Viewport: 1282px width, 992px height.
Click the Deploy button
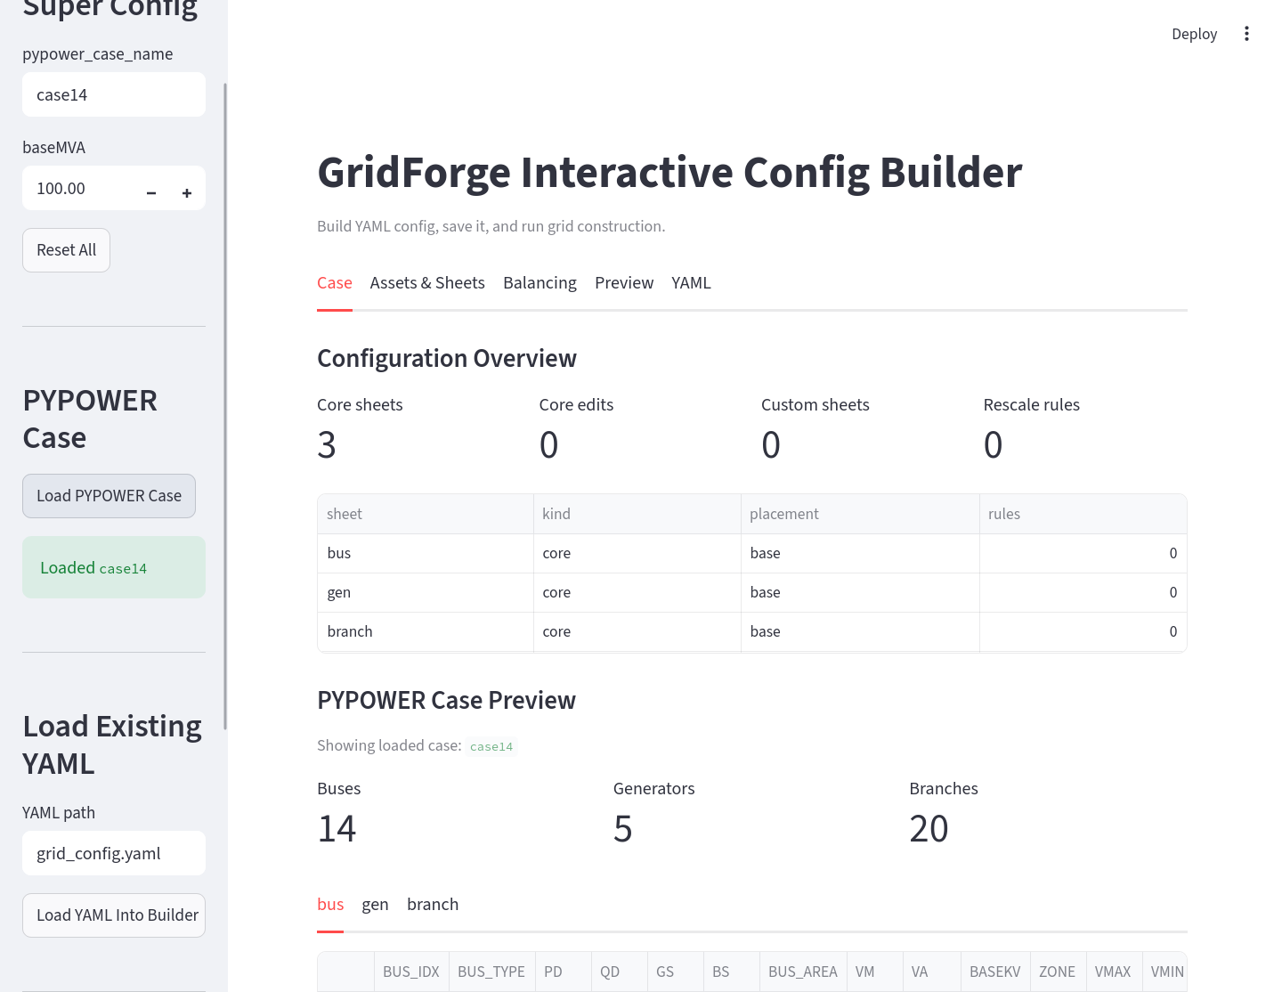pos(1194,34)
